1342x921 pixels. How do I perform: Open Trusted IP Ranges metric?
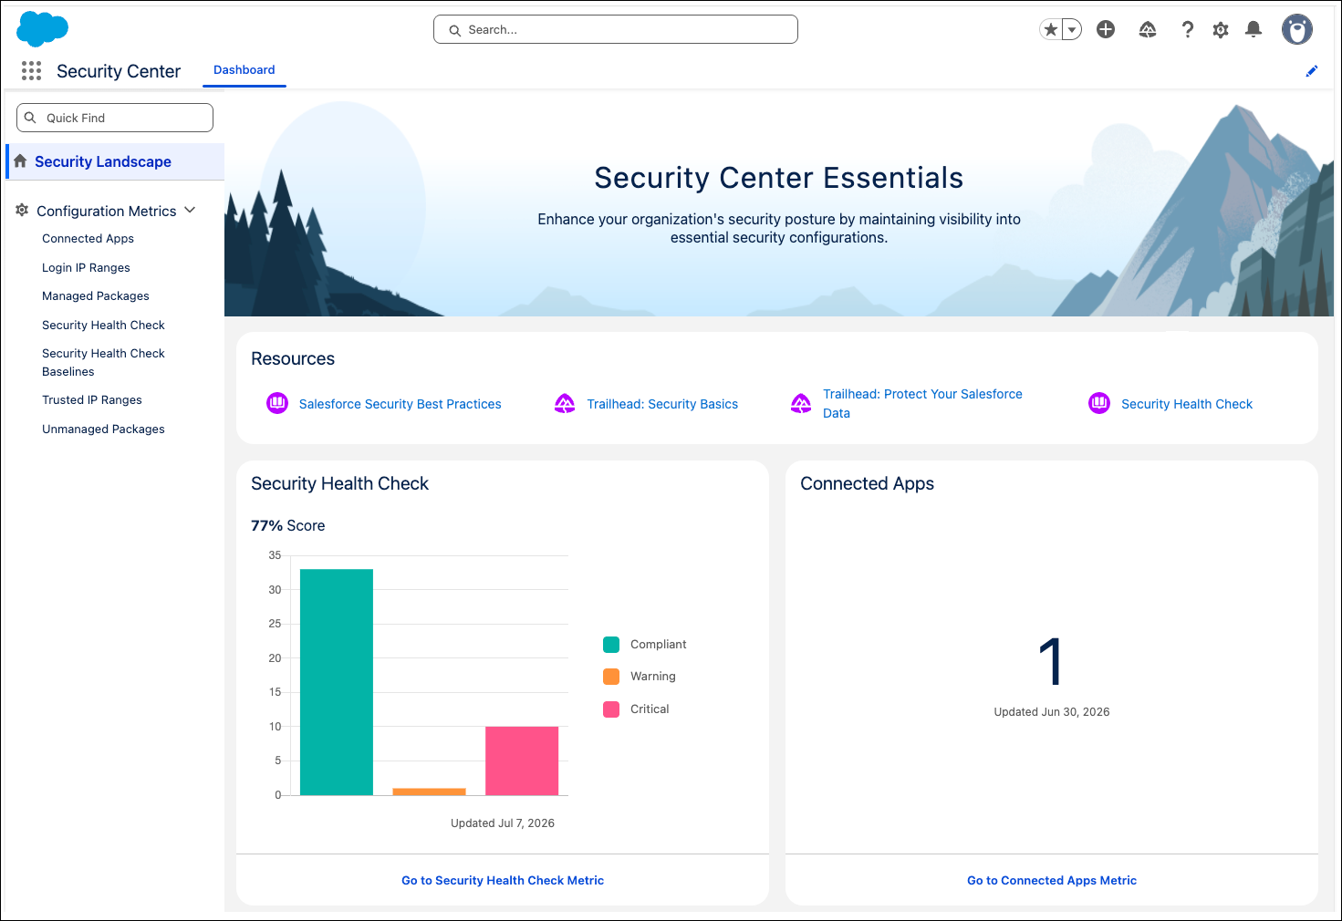(92, 400)
